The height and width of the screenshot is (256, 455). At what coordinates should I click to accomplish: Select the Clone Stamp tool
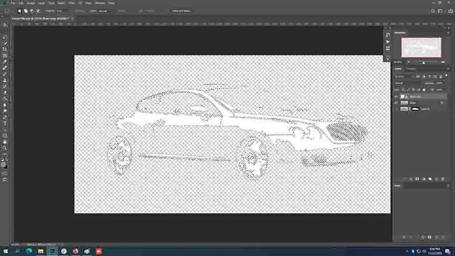[x=5, y=80]
